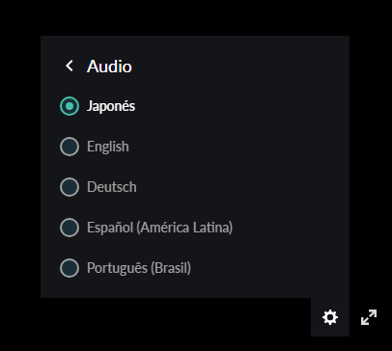This screenshot has width=392, height=351.
Task: Select the Japonés radio button
Action: coord(70,106)
